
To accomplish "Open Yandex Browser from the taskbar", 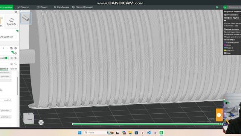I will point(142,133).
